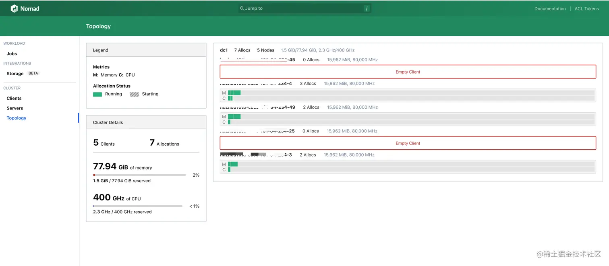Click memory bar of last node ending -3
This screenshot has height=266, width=609.
click(411, 164)
